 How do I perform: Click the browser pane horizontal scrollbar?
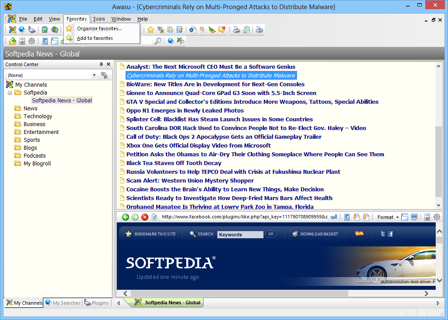click(239, 293)
